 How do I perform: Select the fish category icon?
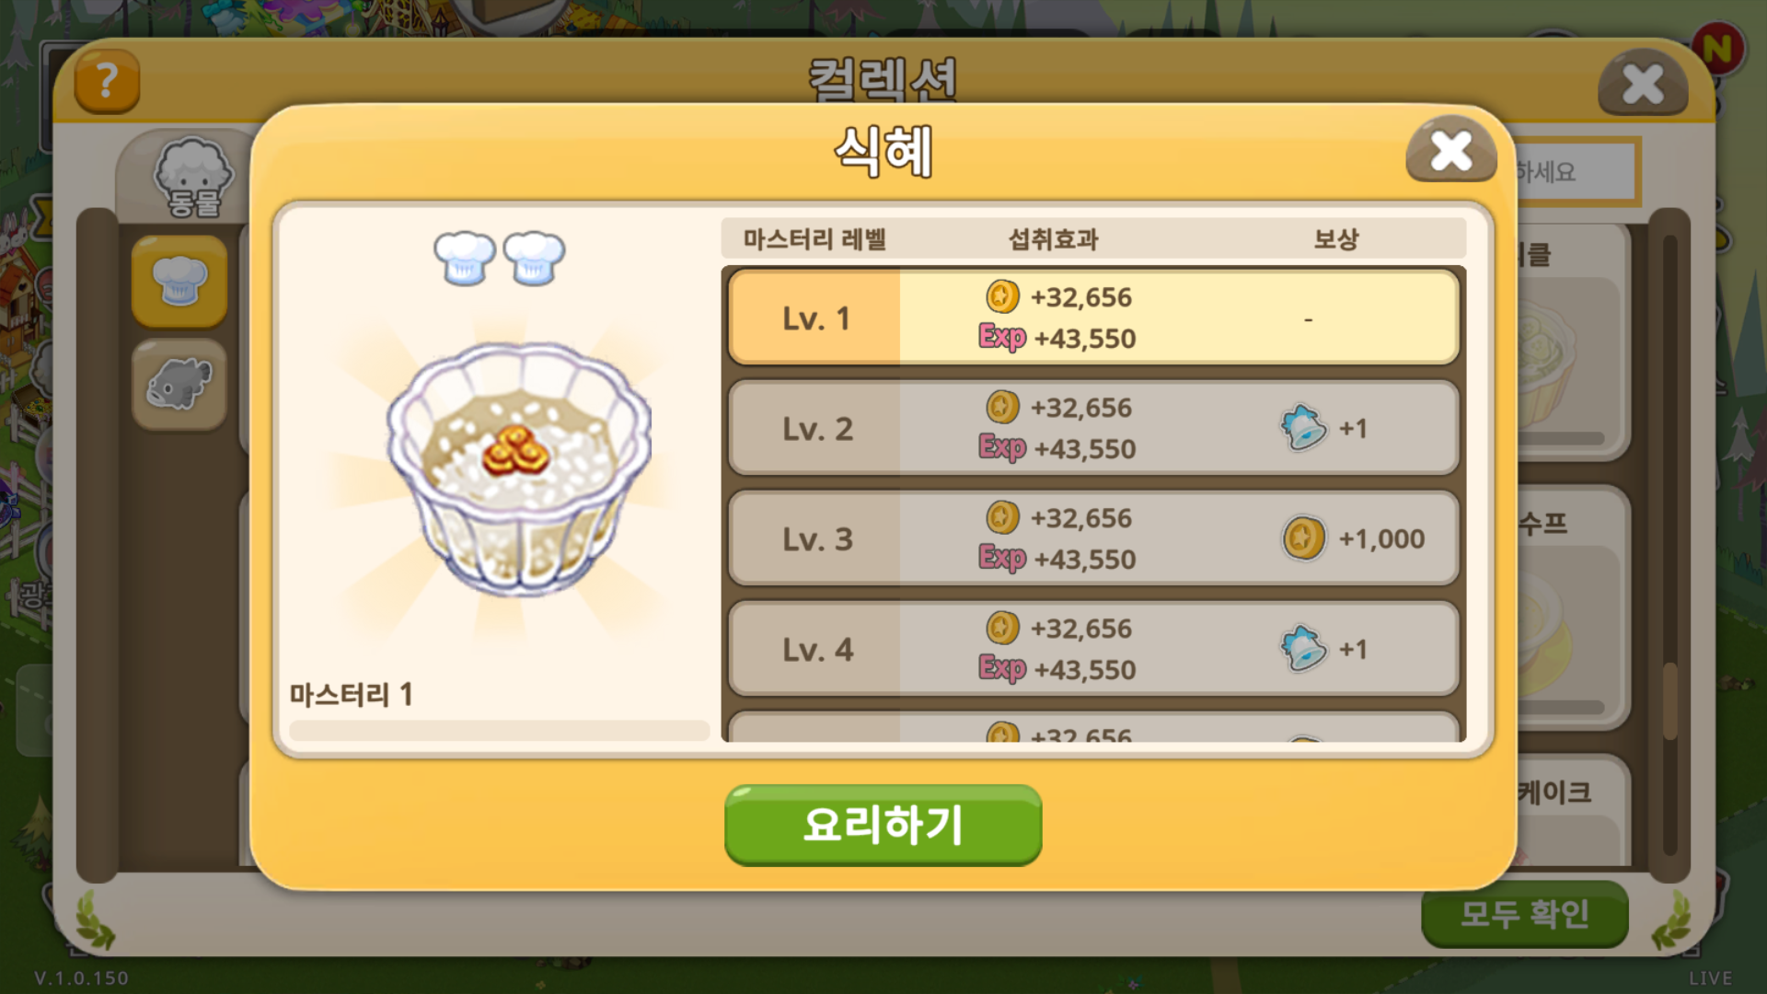(x=179, y=384)
